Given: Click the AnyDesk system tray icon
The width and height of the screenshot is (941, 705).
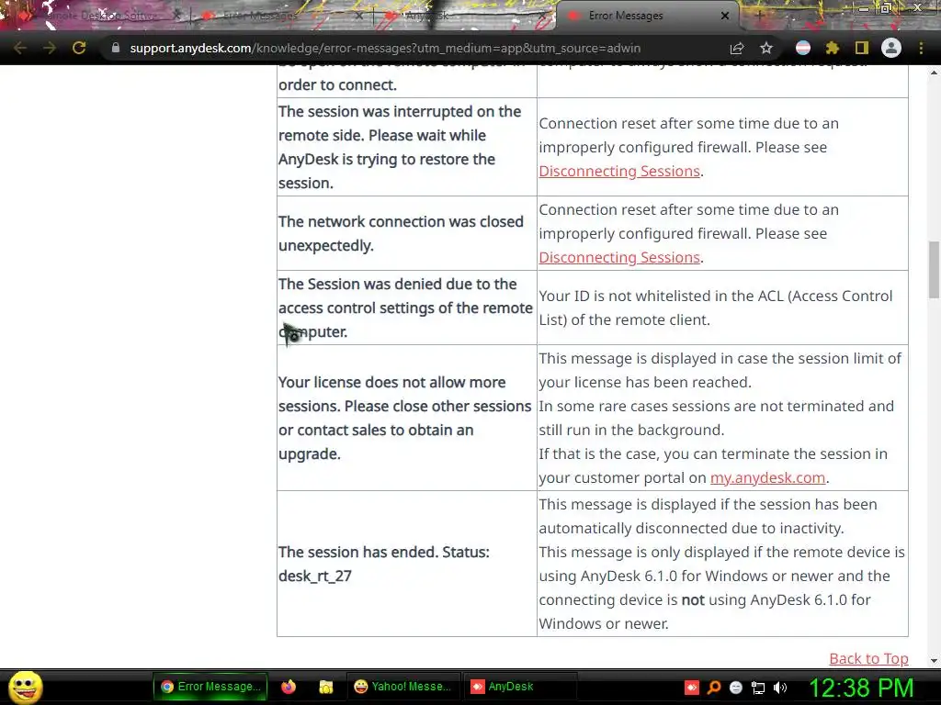Looking at the screenshot, I should pyautogui.click(x=691, y=688).
